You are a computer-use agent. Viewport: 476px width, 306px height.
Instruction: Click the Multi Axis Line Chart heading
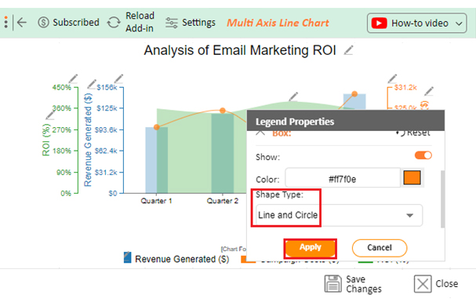(x=278, y=23)
